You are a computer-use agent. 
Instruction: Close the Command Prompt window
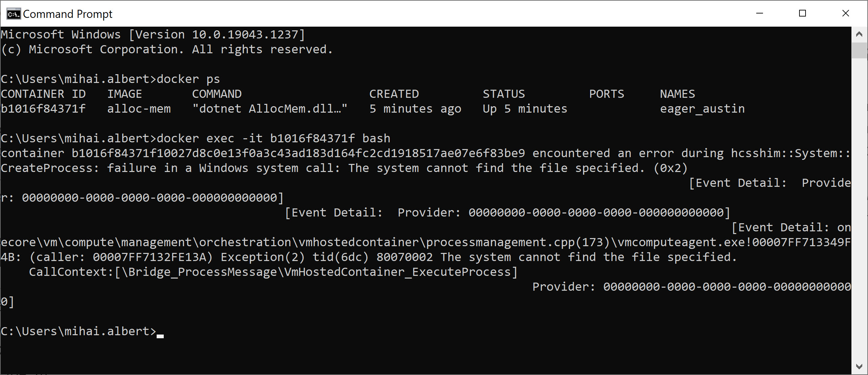point(845,13)
